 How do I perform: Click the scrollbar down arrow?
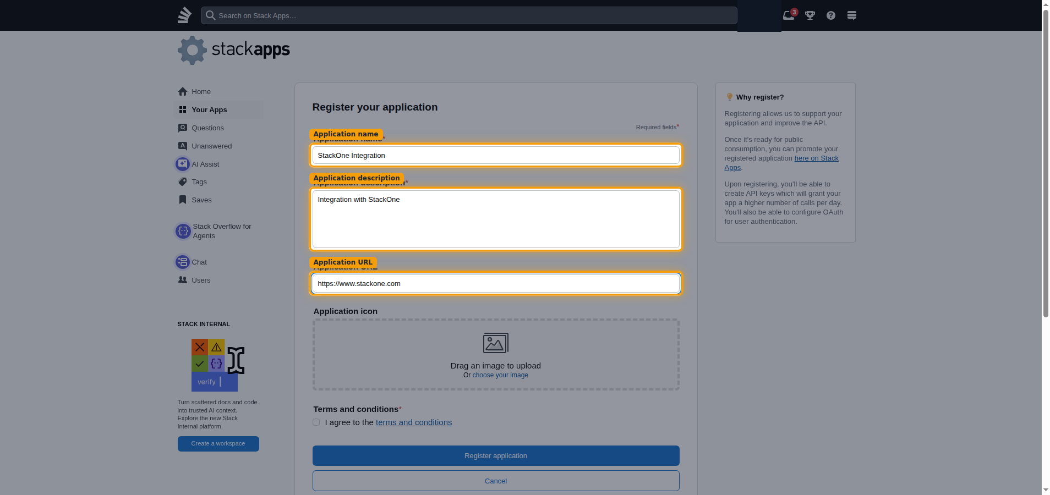click(x=1046, y=490)
